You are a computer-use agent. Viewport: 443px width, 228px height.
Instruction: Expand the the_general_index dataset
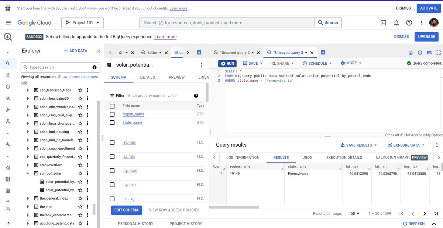coord(28,198)
